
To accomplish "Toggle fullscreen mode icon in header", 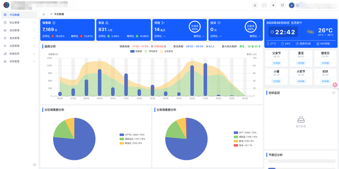I will [264, 6].
